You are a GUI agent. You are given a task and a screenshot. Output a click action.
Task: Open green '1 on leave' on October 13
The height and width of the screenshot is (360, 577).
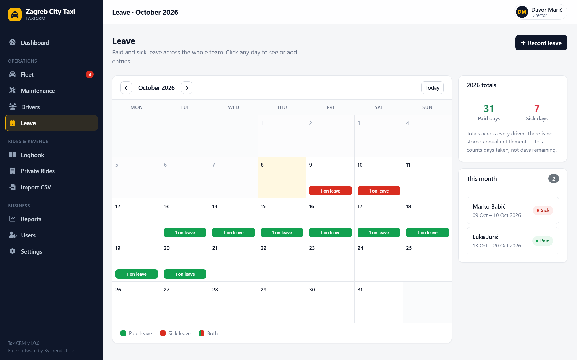pos(185,233)
